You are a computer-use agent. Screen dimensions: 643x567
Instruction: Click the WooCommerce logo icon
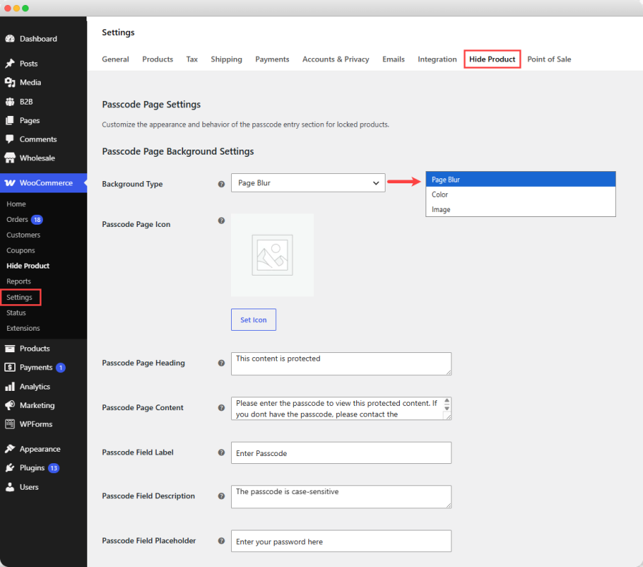tap(10, 183)
